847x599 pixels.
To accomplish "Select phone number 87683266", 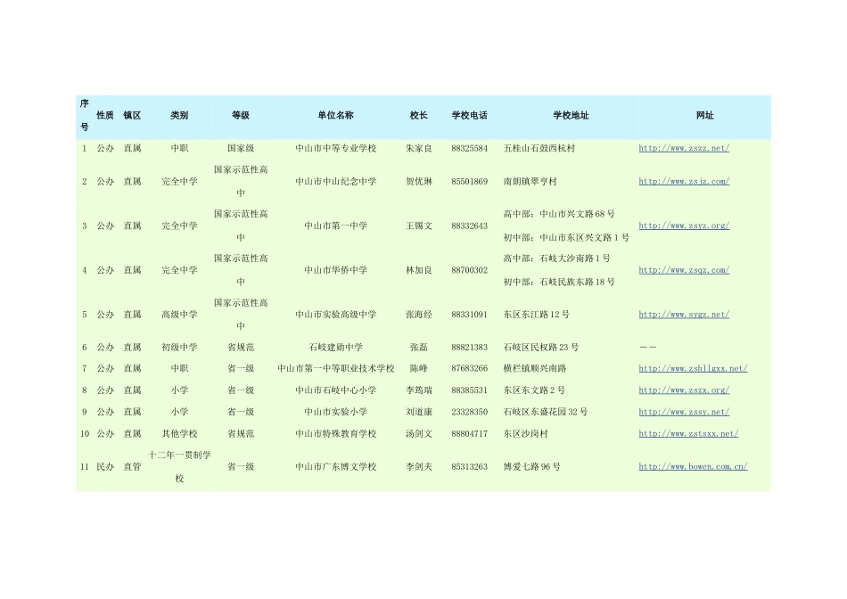I will [x=469, y=368].
